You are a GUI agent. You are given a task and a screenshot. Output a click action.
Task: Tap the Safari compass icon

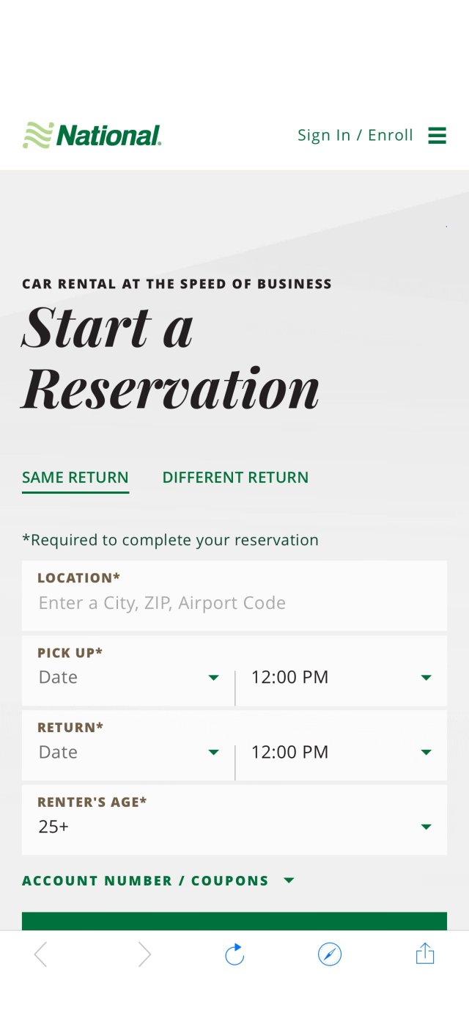tap(330, 954)
